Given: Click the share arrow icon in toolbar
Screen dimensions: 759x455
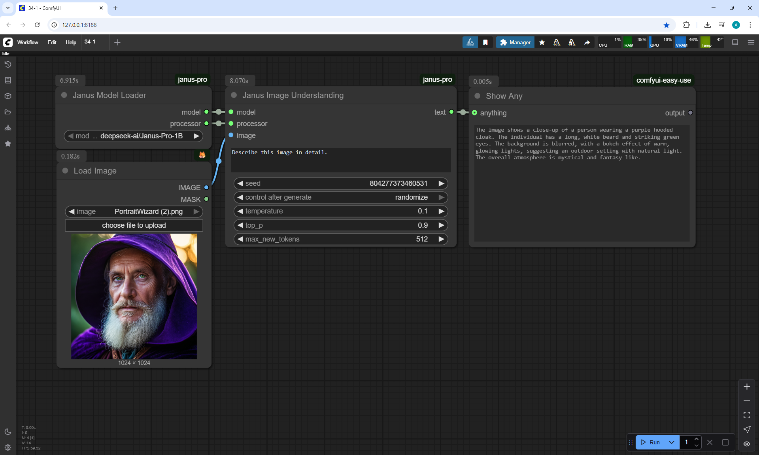Looking at the screenshot, I should 587,42.
